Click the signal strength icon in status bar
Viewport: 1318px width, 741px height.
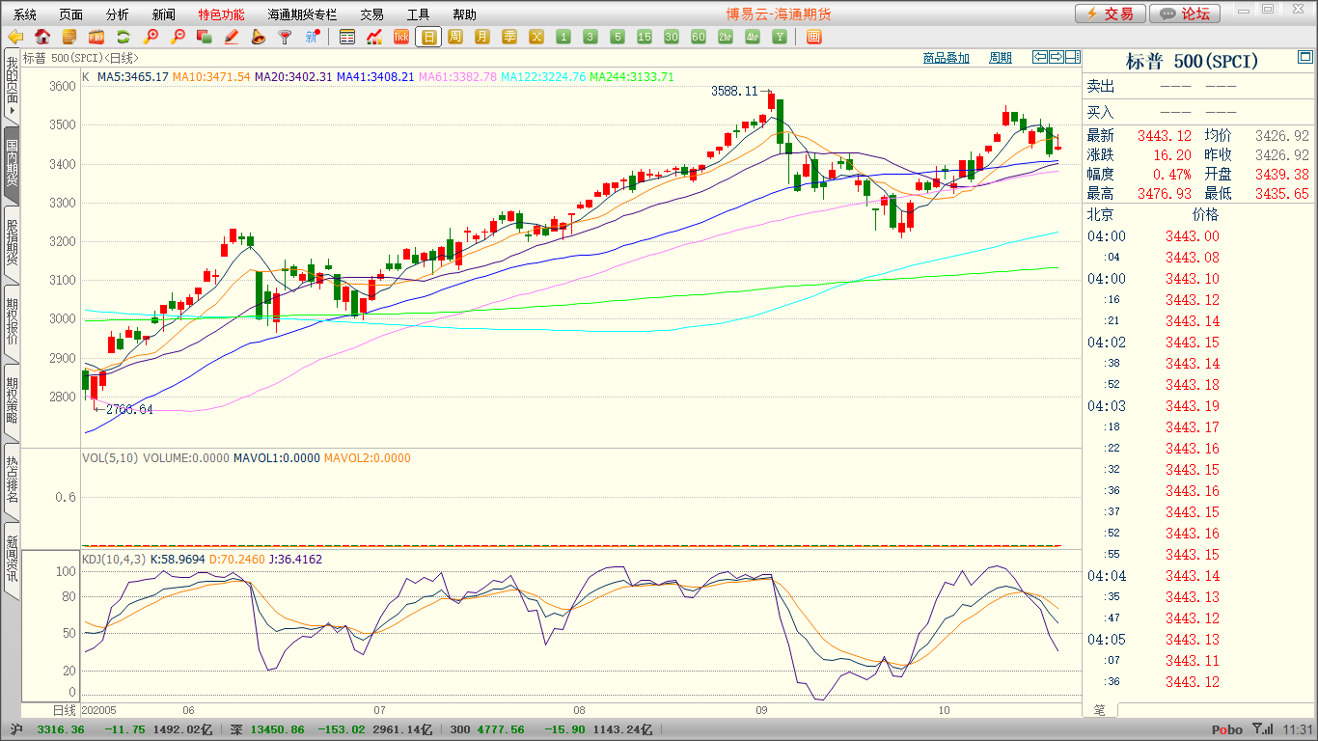point(1262,729)
